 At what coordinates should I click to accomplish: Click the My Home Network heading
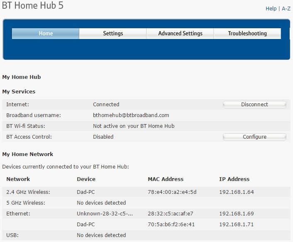pos(28,154)
